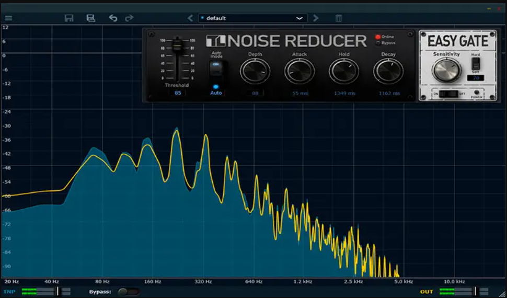
Task: Click the Hold knob
Action: point(344,71)
